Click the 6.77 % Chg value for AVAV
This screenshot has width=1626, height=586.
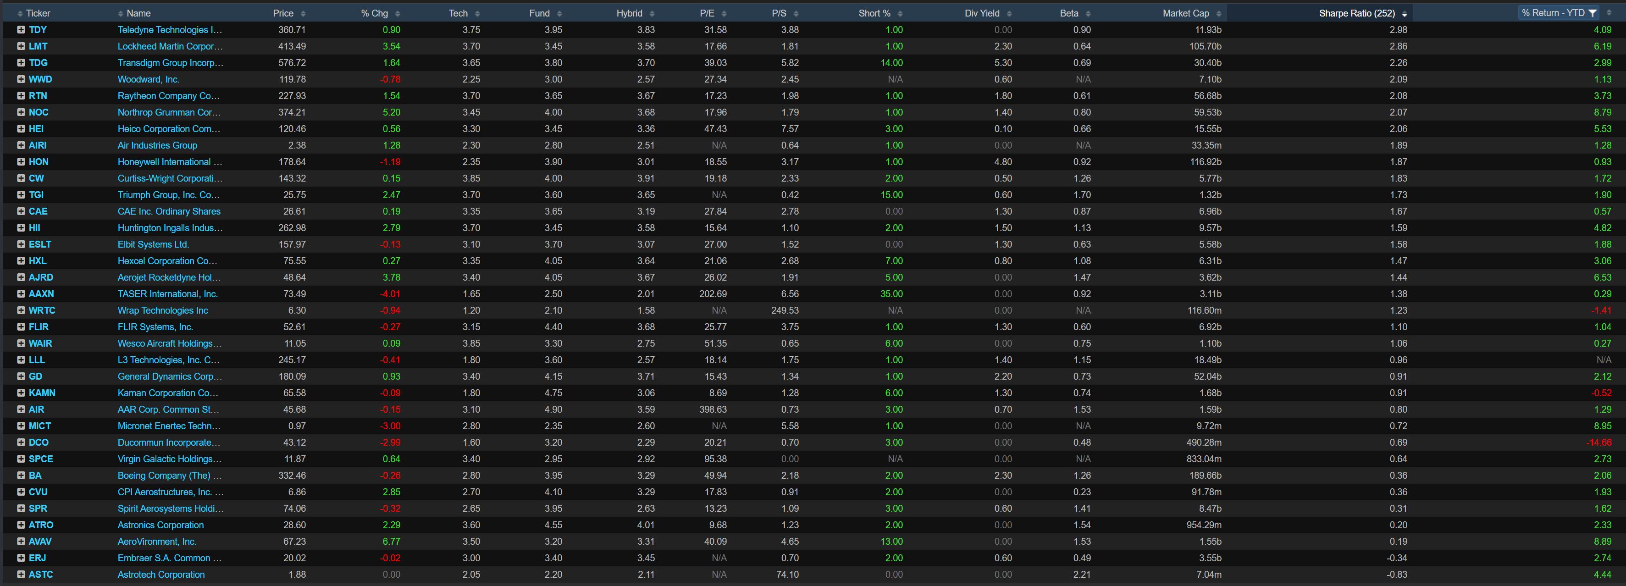[391, 541]
